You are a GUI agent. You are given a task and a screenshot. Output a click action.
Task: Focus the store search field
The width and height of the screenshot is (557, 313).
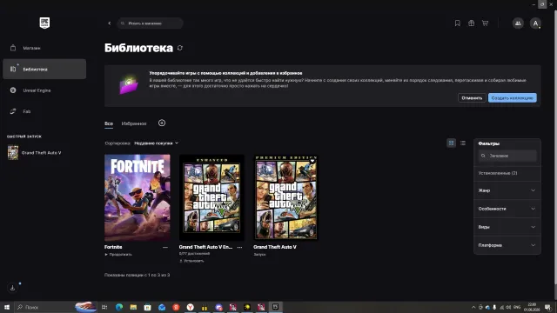151,23
